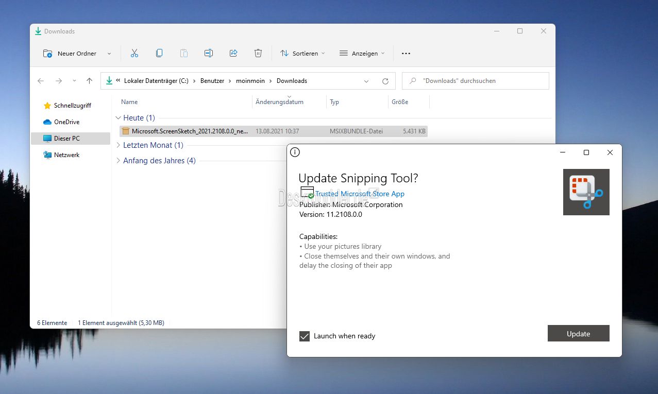The height and width of the screenshot is (394, 658).
Task: Click the info icon in installer title bar
Action: point(295,152)
